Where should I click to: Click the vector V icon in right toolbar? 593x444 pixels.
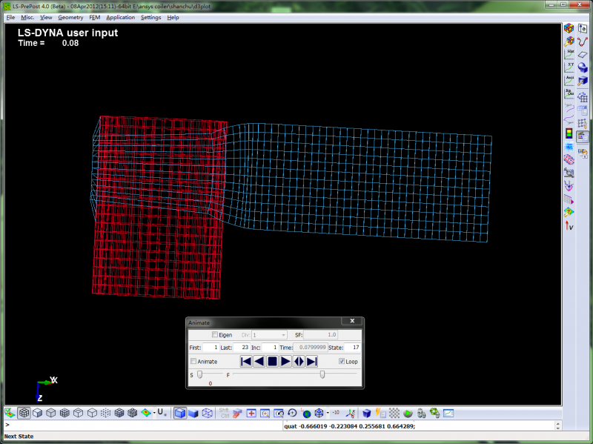pyautogui.click(x=569, y=225)
